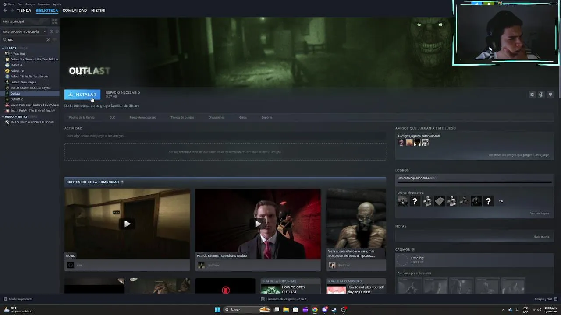Add Outlast to favorites heart icon
Screen dimensions: 561x315
[x=550, y=94]
